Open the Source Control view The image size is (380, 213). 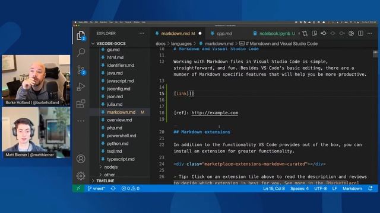81,70
